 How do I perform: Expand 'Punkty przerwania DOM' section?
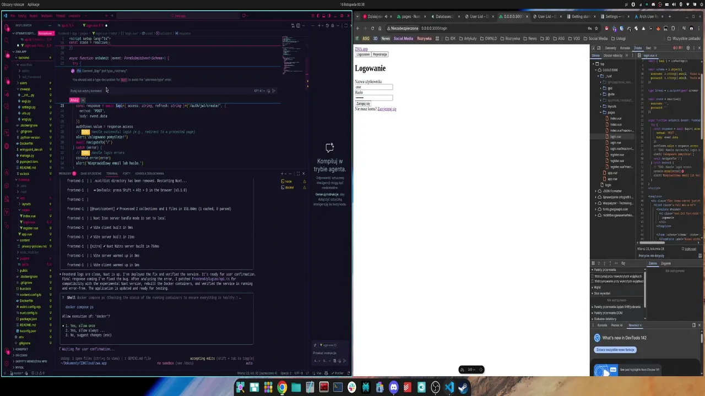point(607,313)
